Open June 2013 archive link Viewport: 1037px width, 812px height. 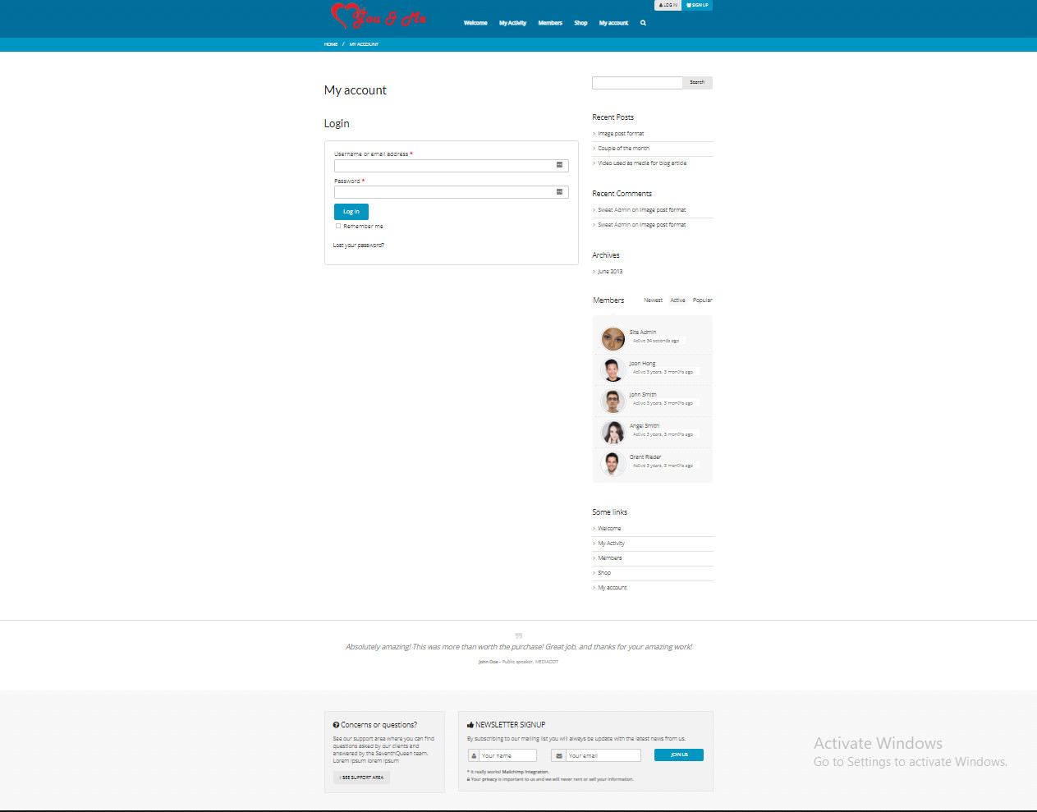(610, 272)
